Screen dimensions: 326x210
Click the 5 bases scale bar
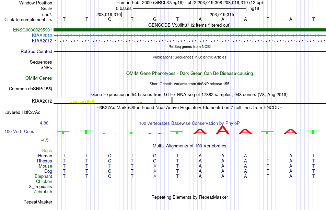[x=189, y=9]
